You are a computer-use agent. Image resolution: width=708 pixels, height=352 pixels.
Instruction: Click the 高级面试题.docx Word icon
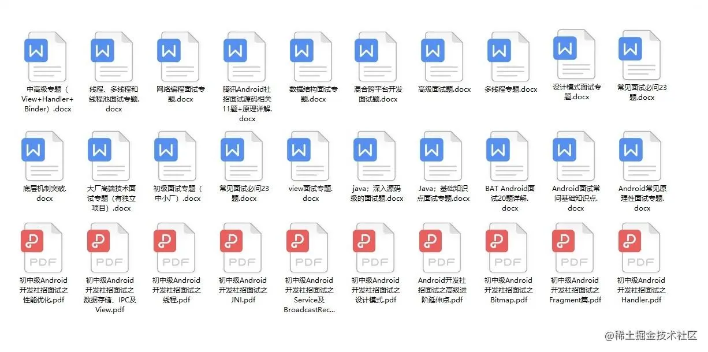click(x=442, y=57)
